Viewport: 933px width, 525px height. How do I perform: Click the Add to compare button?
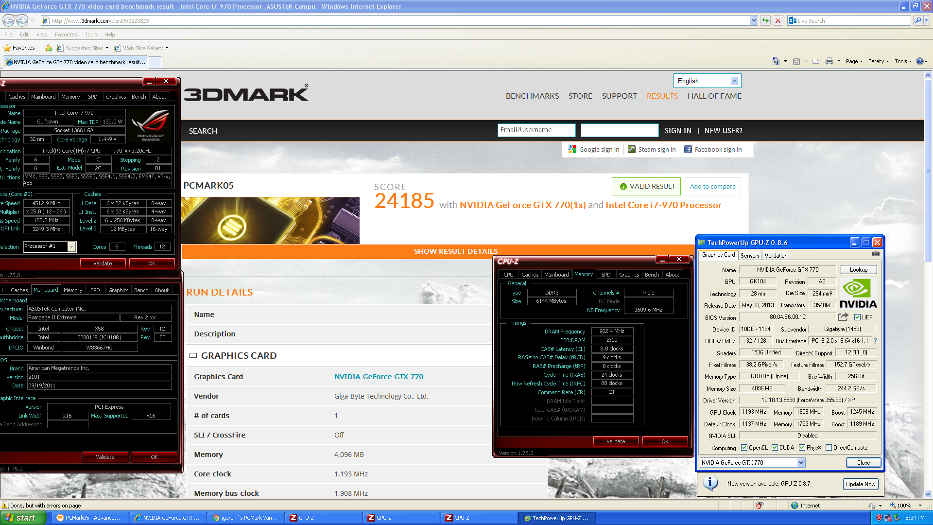click(x=712, y=186)
